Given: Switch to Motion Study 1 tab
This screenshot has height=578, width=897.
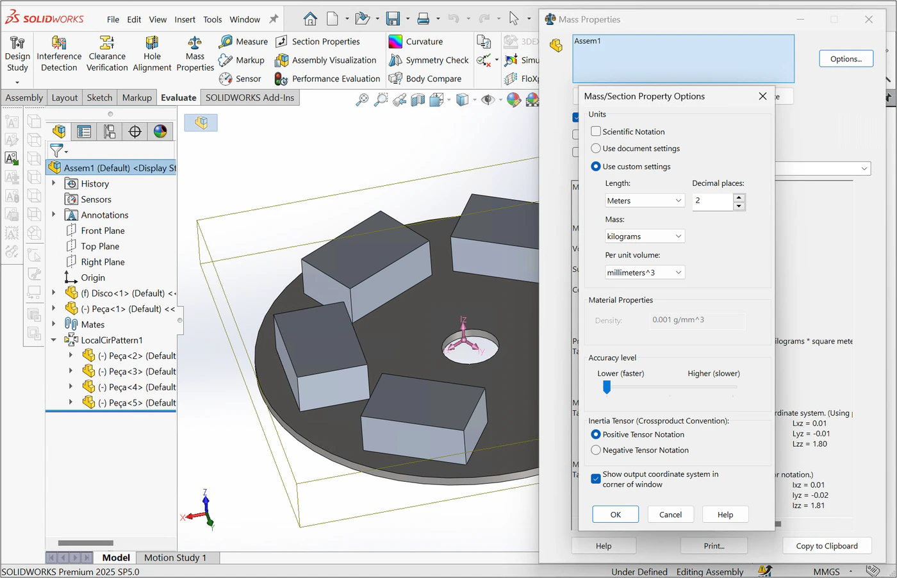Looking at the screenshot, I should [x=175, y=557].
